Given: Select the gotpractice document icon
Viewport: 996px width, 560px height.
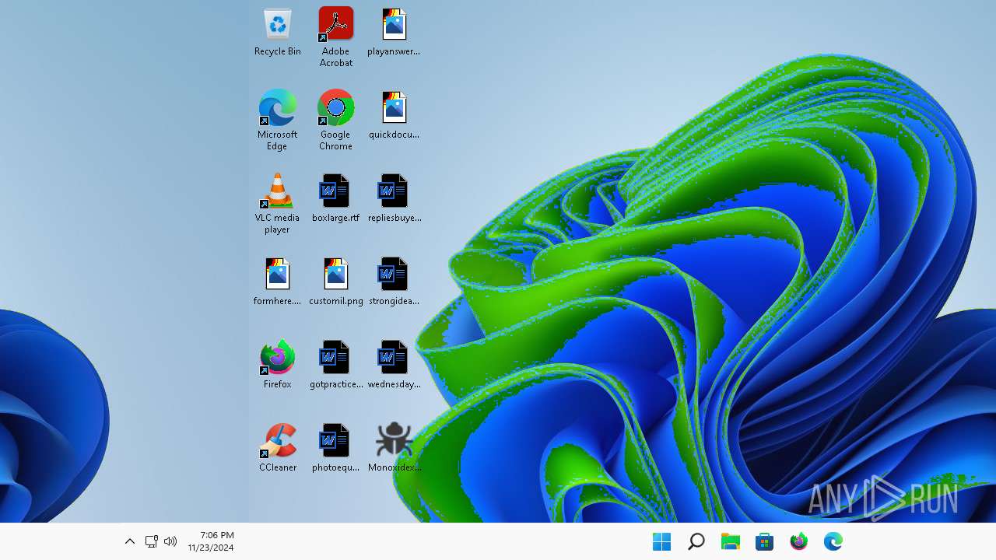Looking at the screenshot, I should [x=336, y=365].
